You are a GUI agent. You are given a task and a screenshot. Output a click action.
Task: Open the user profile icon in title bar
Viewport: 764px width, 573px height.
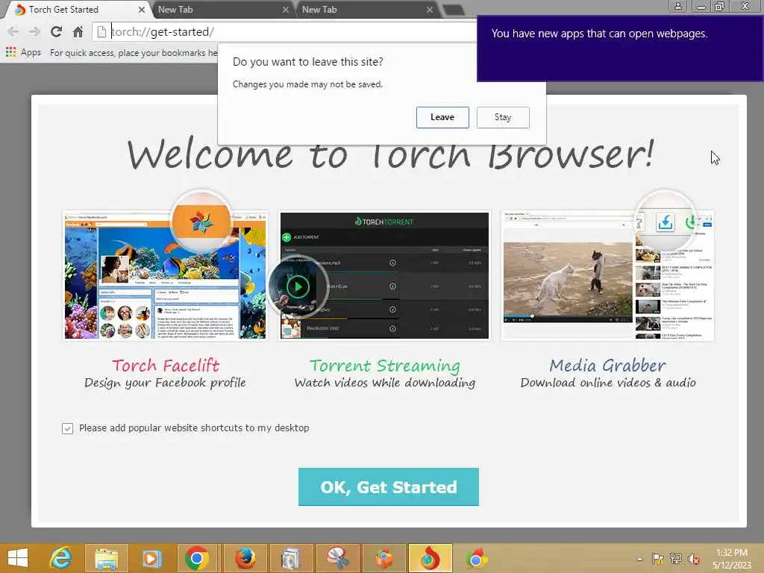tap(677, 6)
